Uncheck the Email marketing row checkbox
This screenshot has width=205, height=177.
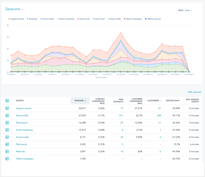7,130
